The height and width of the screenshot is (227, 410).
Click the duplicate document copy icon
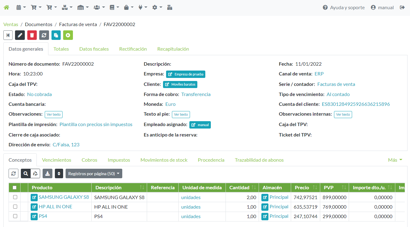point(56,35)
